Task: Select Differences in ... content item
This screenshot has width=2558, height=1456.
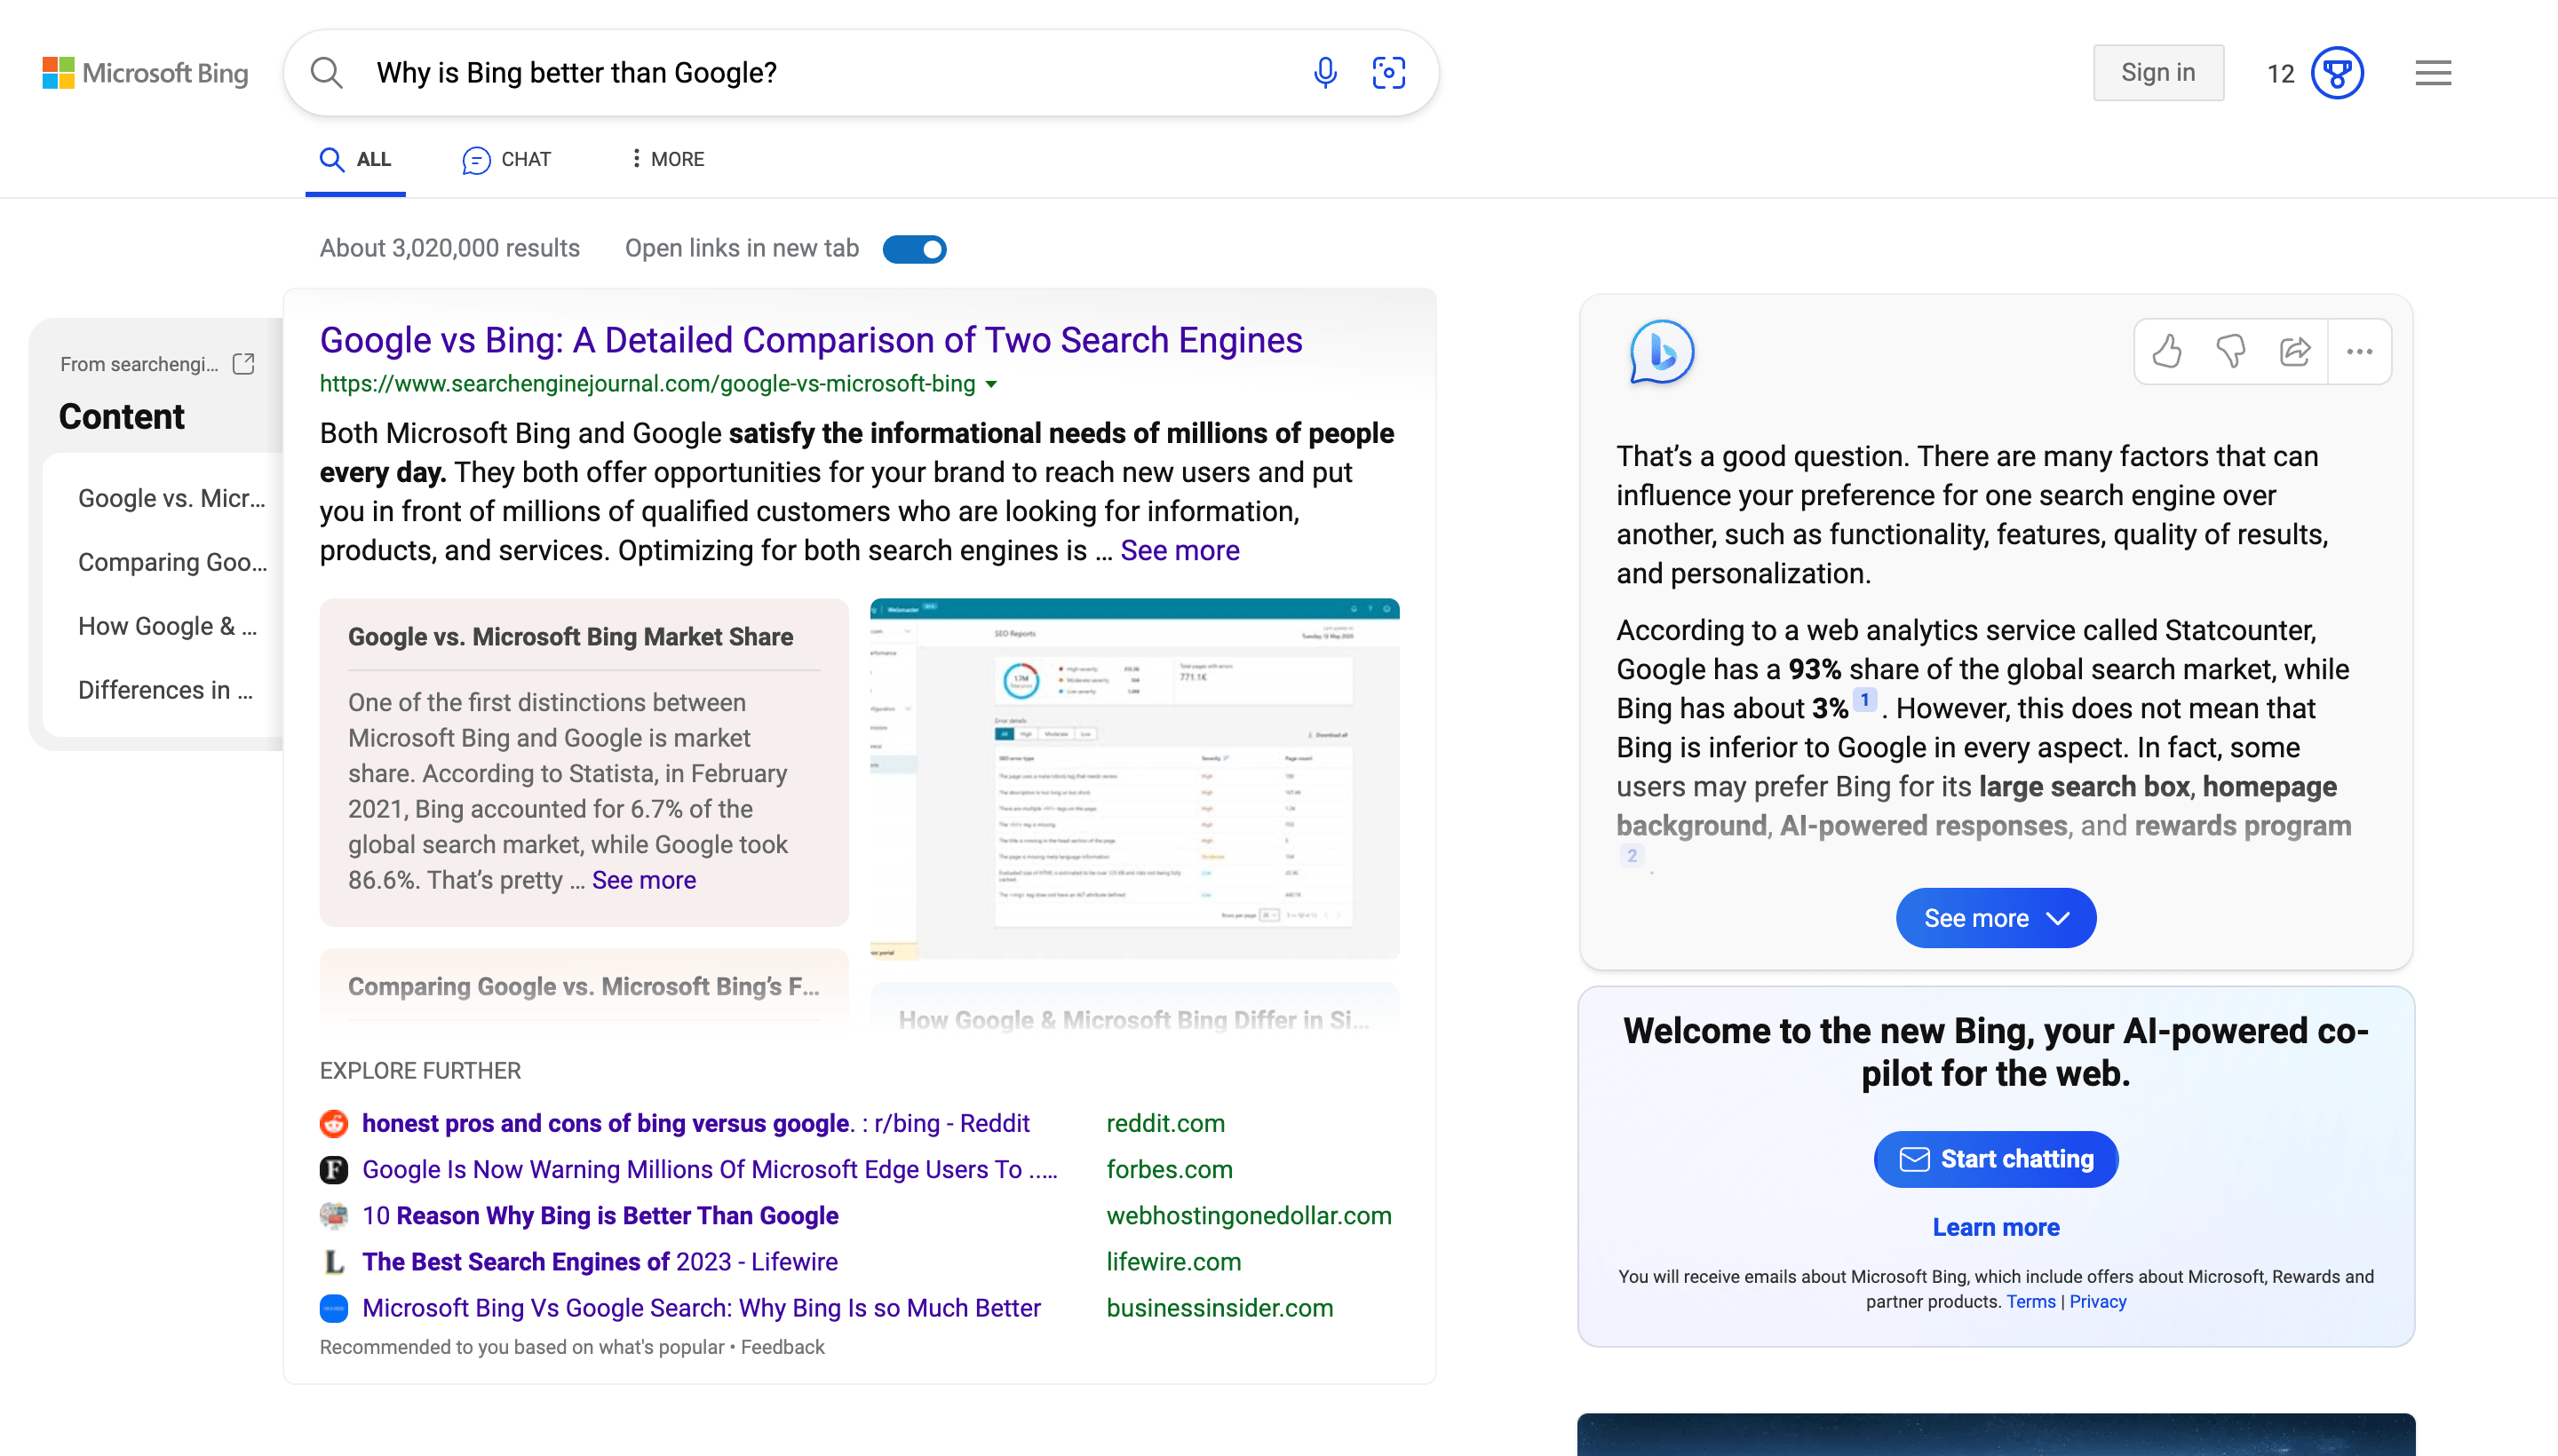Action: [165, 690]
